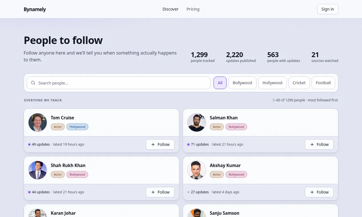Filter people by Cricket
Screen dimensions: 362x217
[x=299, y=83]
